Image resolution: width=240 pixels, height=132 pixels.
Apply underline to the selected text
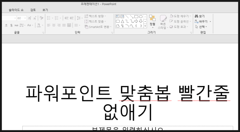click(x=6, y=25)
